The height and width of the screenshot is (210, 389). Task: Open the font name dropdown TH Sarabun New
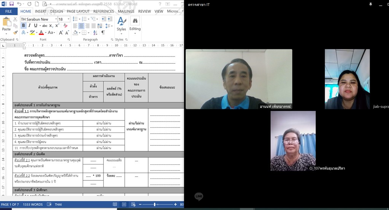tap(56, 19)
